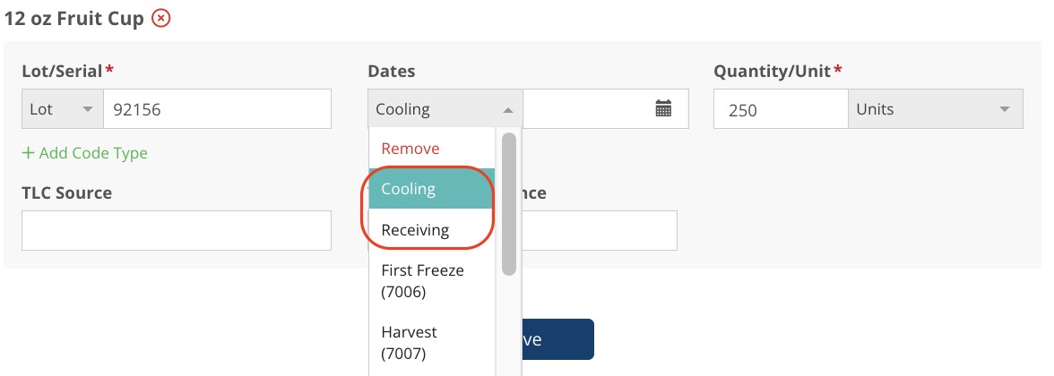
Task: Click into the date text field
Action: [x=587, y=109]
